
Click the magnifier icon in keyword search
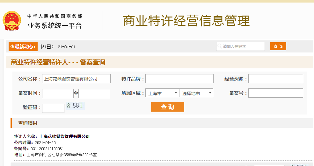point(219,46)
